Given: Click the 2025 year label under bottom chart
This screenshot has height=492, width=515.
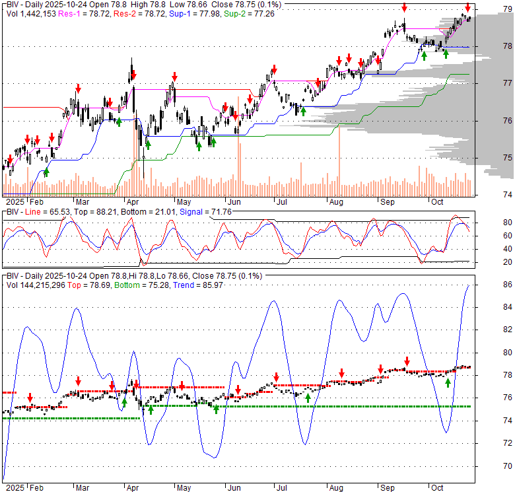Looking at the screenshot, I should pos(15,488).
